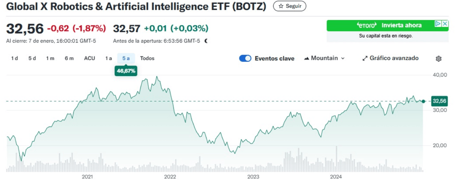Switch to the 1 m range
The width and height of the screenshot is (459, 184).
50,58
